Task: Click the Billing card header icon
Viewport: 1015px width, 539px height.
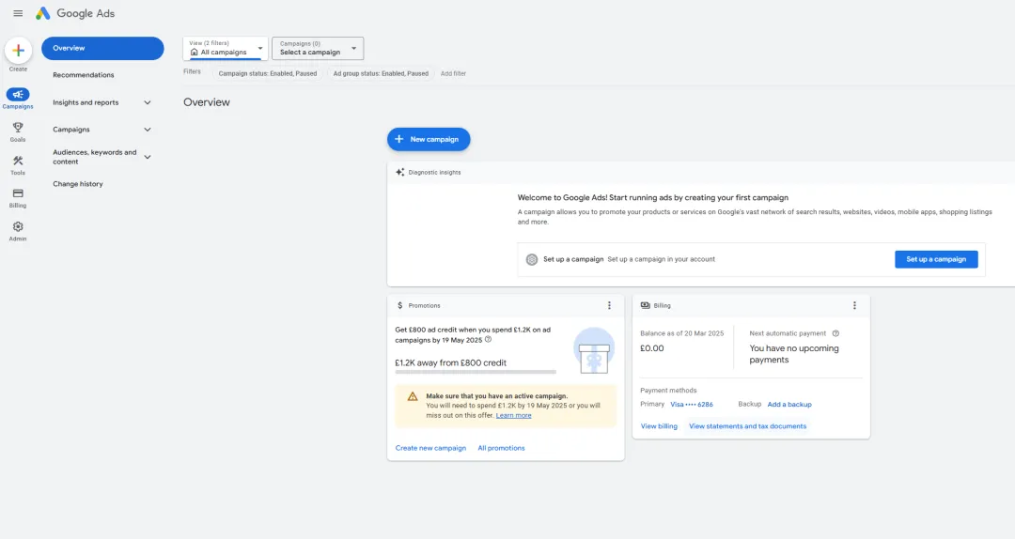Action: point(646,305)
